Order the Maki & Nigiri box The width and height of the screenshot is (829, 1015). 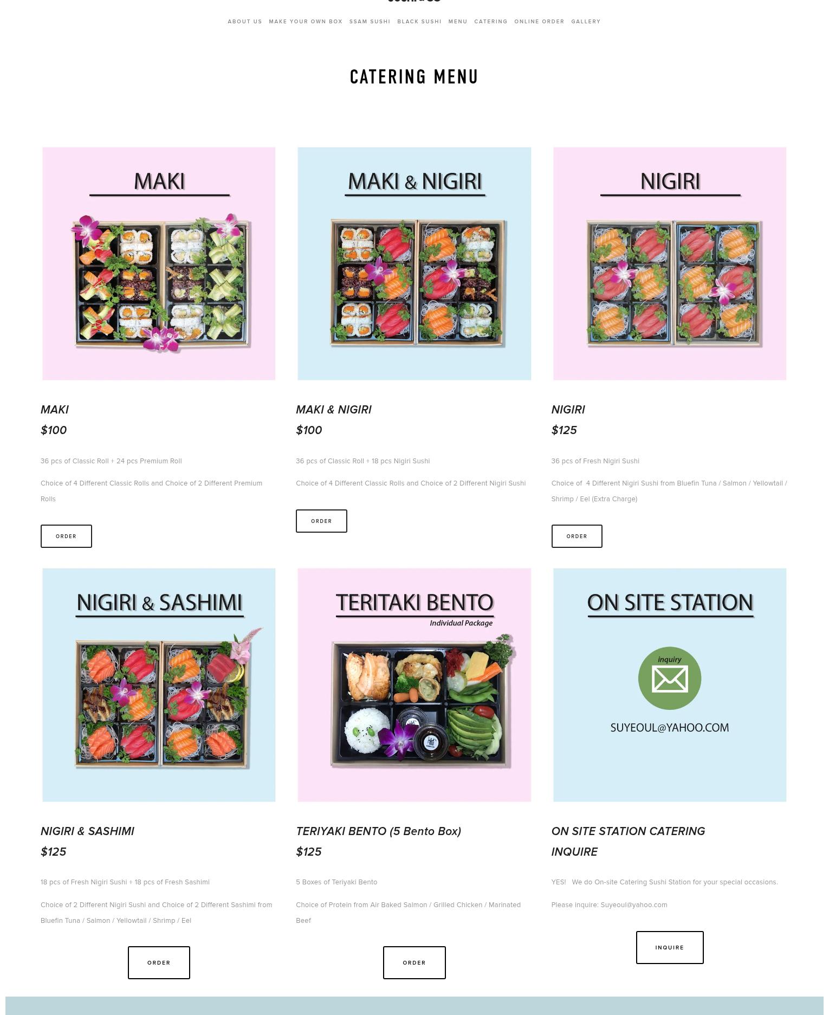tap(321, 521)
